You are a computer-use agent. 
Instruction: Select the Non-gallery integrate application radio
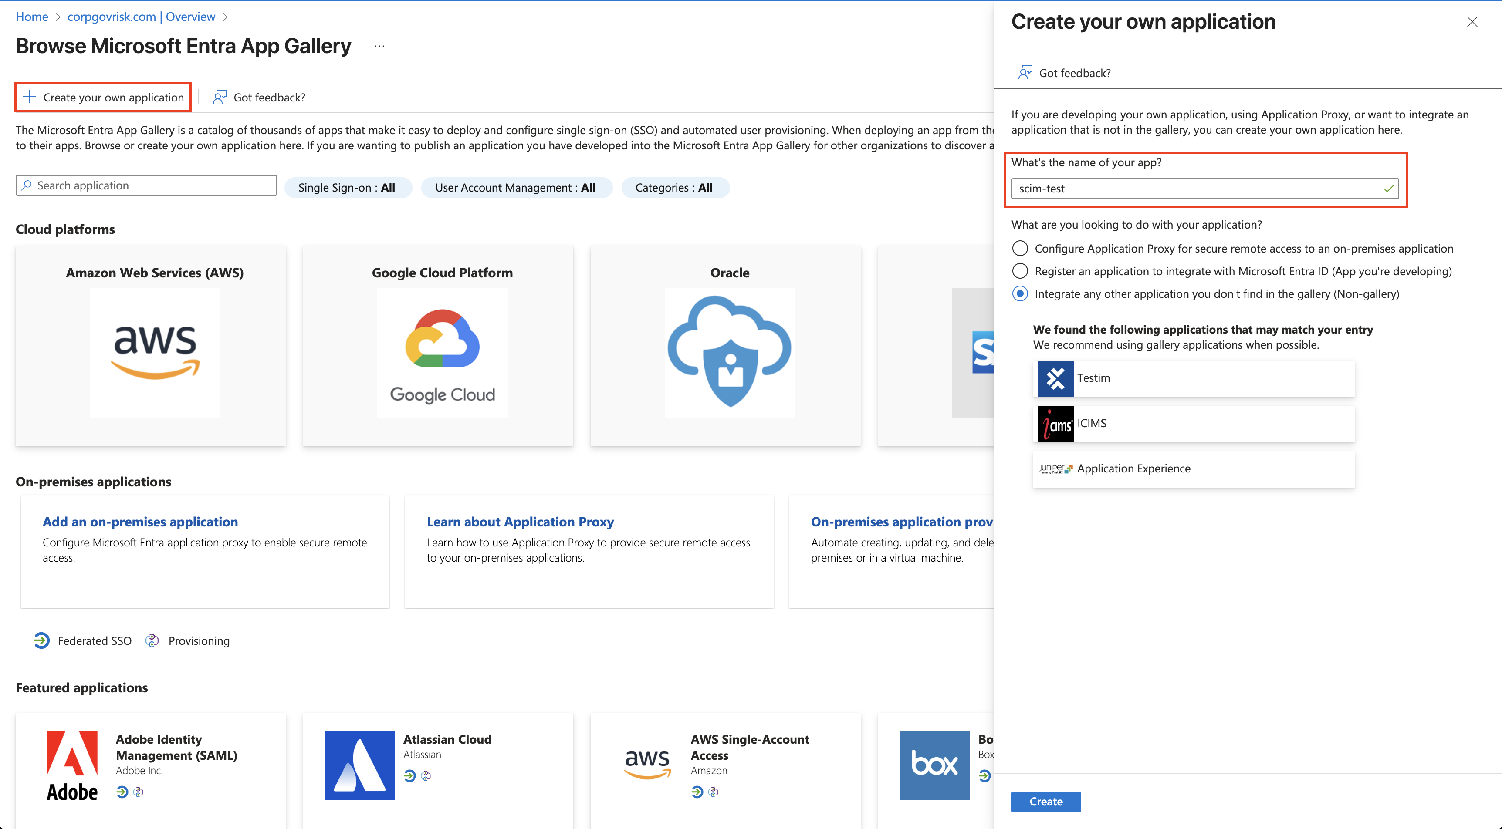coord(1020,294)
